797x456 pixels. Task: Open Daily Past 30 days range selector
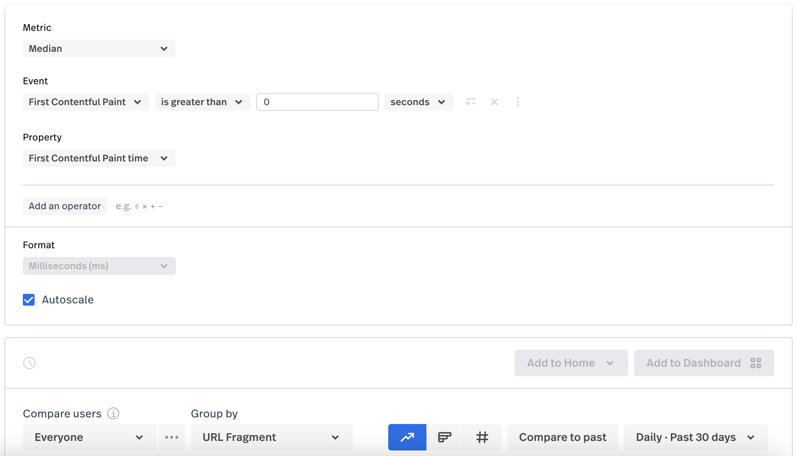[x=696, y=437]
